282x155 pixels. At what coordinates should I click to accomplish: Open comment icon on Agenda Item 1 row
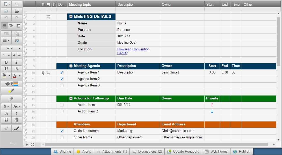[x=48, y=73]
